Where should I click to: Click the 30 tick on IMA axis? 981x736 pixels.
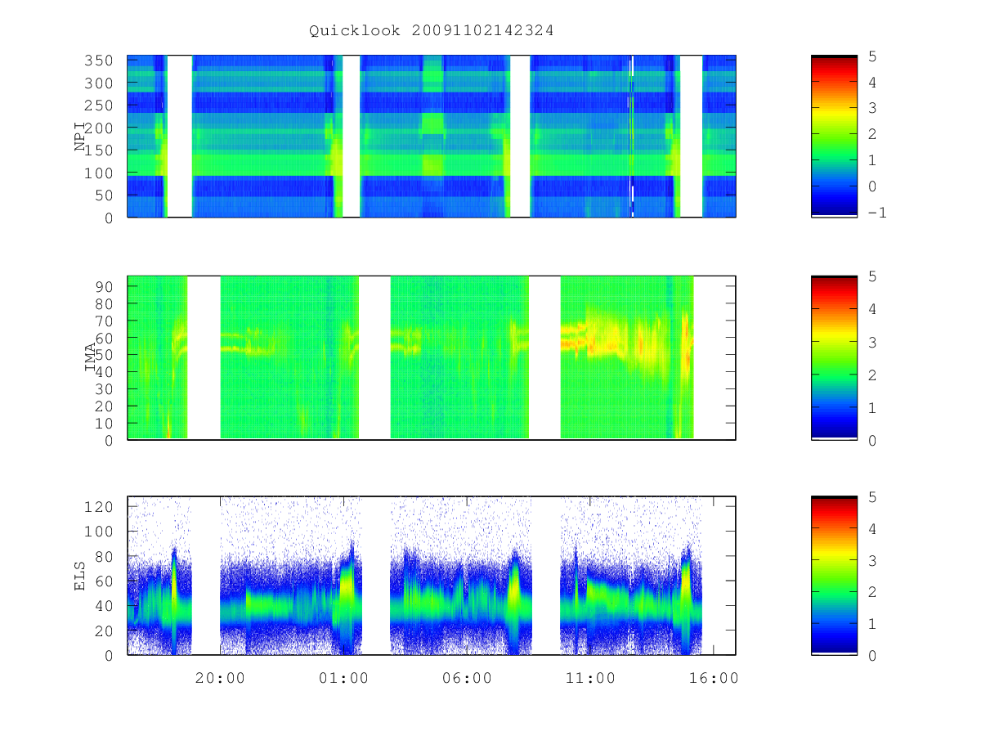tap(104, 388)
